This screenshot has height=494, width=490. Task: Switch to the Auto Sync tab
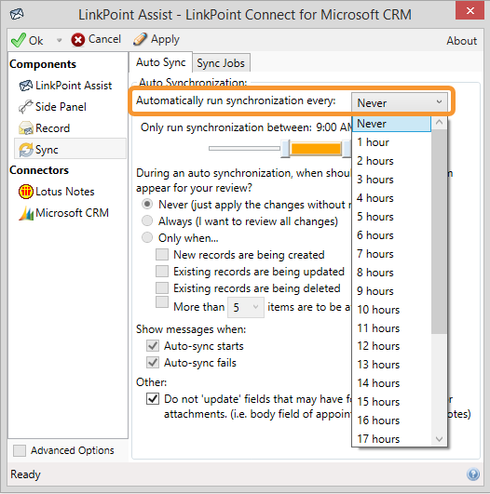tap(160, 62)
